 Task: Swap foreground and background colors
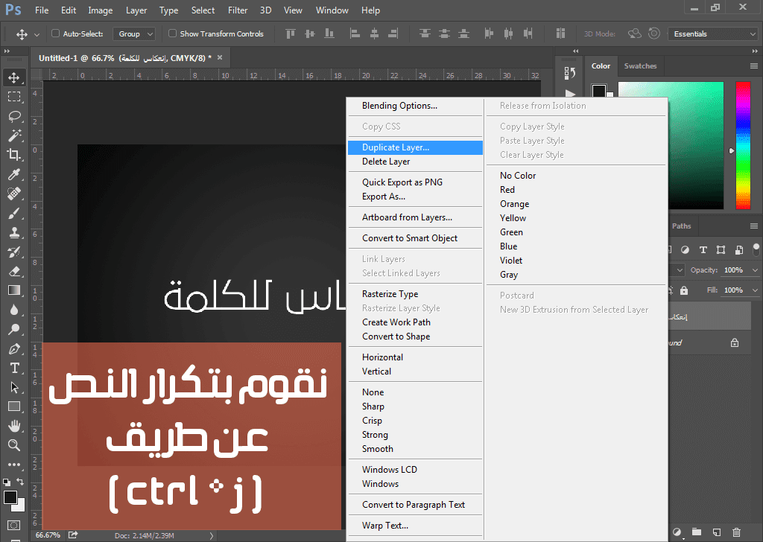pos(20,482)
